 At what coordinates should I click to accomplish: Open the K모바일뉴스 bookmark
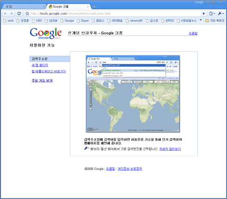tap(187, 21)
